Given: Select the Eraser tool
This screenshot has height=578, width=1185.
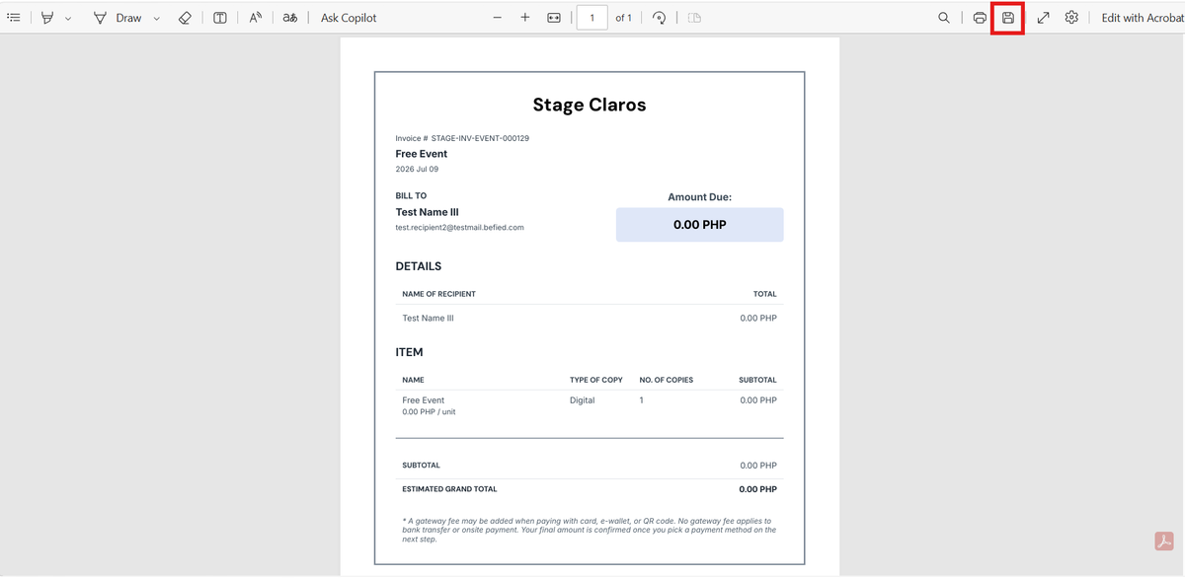Looking at the screenshot, I should [185, 18].
